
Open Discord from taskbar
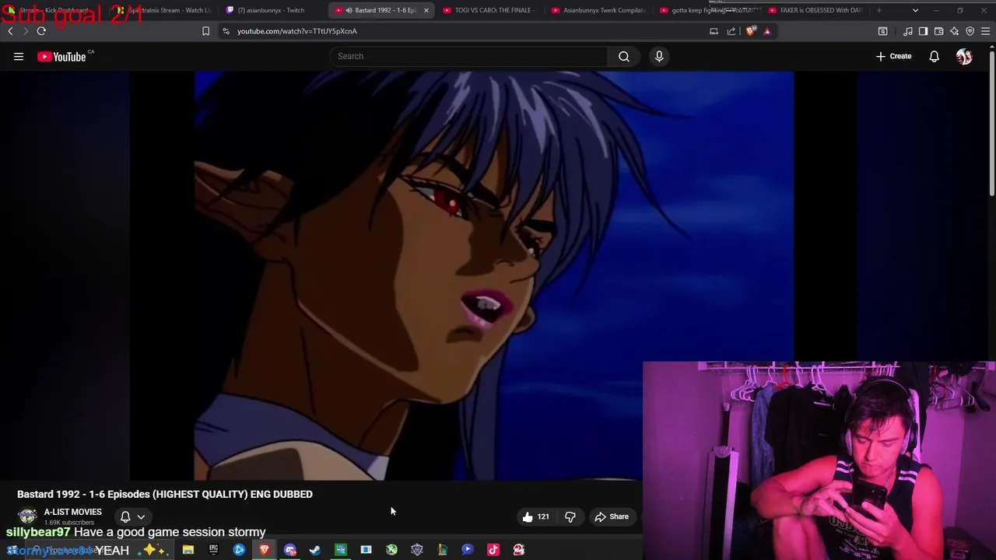tap(290, 550)
